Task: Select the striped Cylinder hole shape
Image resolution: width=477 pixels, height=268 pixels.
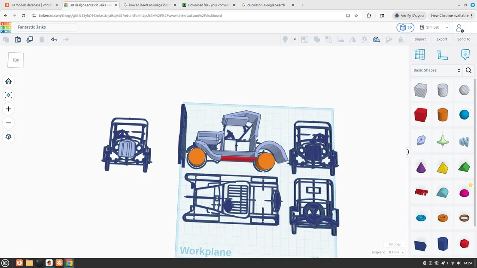Action: (443, 90)
